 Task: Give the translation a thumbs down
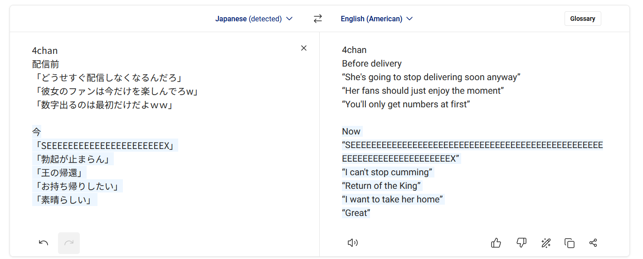click(x=521, y=243)
